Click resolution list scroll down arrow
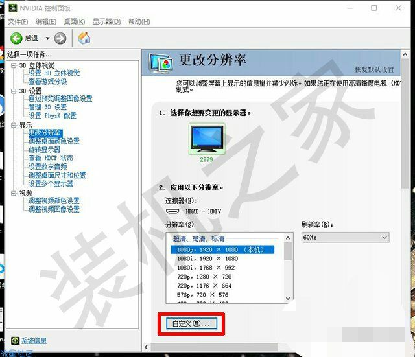The image size is (415, 357). tap(288, 298)
